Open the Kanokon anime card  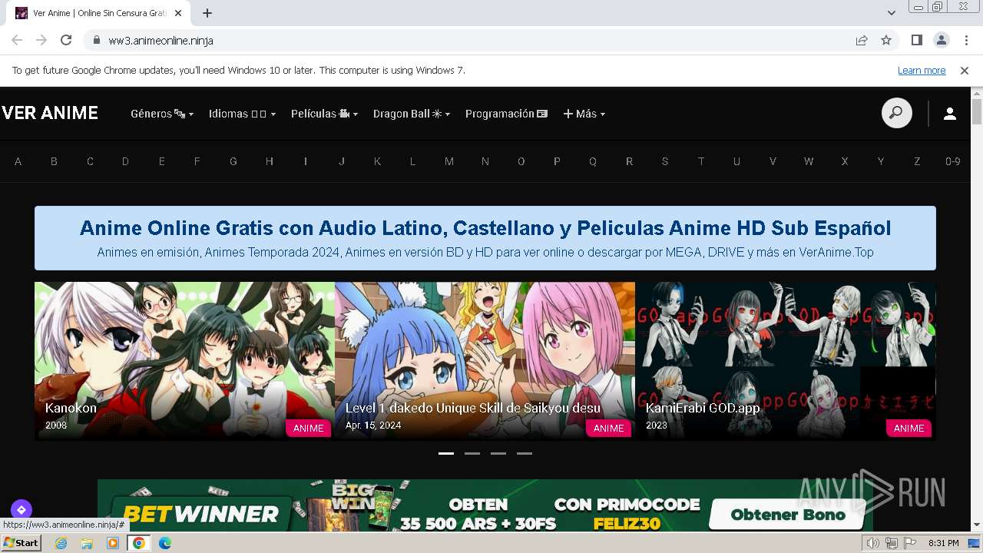184,361
